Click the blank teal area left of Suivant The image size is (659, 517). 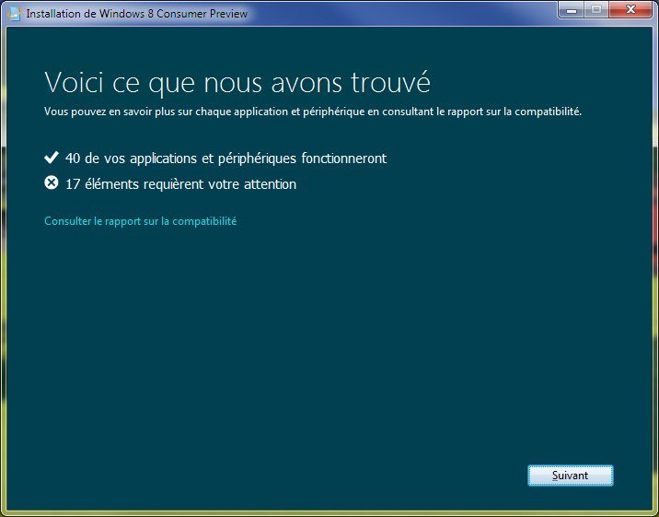point(322,476)
